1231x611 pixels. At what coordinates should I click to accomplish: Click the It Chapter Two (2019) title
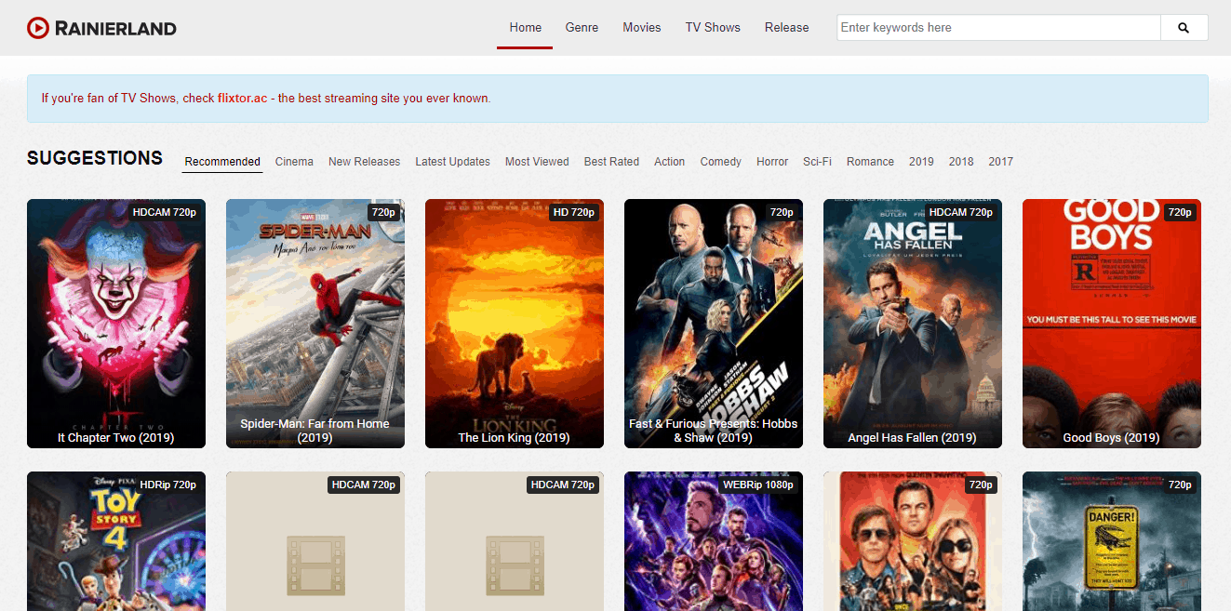(116, 437)
